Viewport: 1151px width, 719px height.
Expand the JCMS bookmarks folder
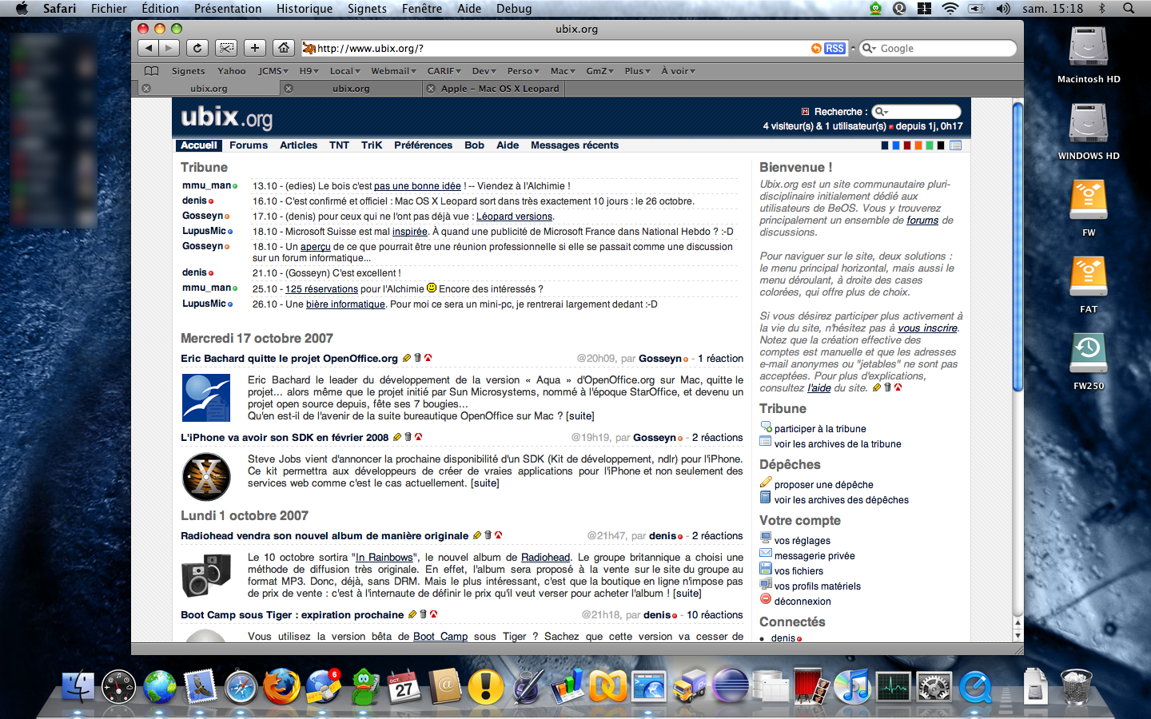[273, 71]
